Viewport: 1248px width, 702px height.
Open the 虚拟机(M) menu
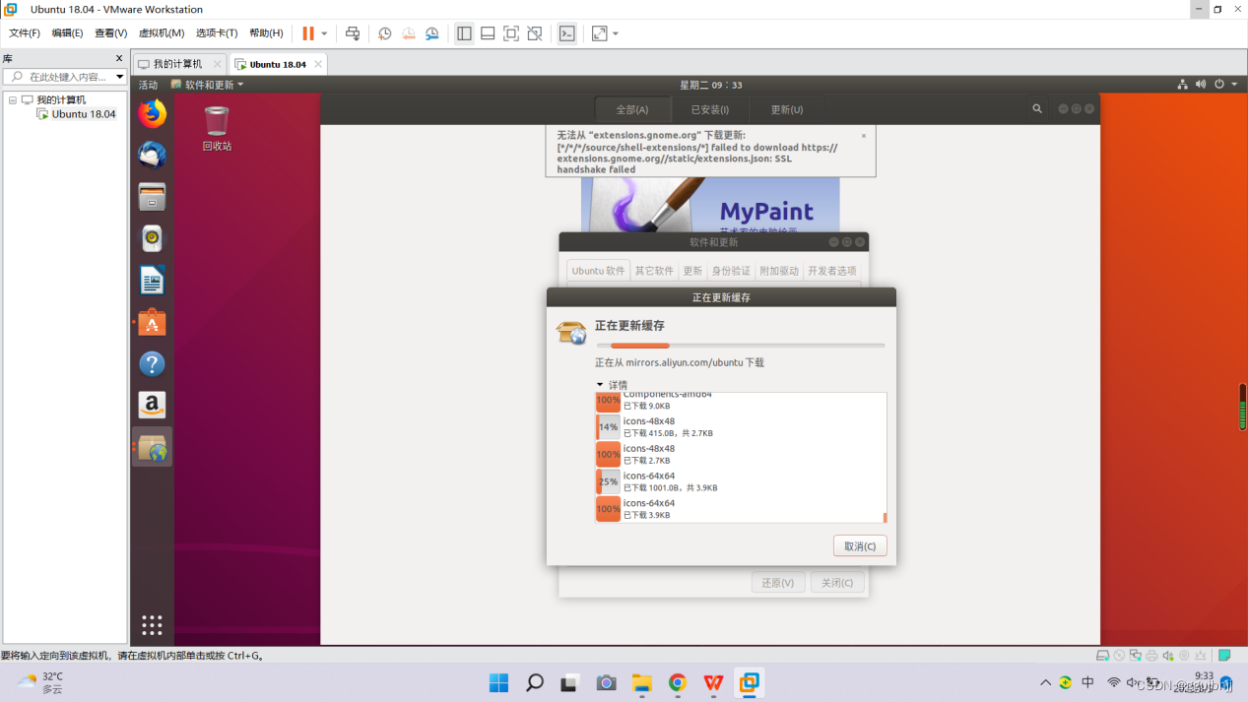(x=162, y=33)
